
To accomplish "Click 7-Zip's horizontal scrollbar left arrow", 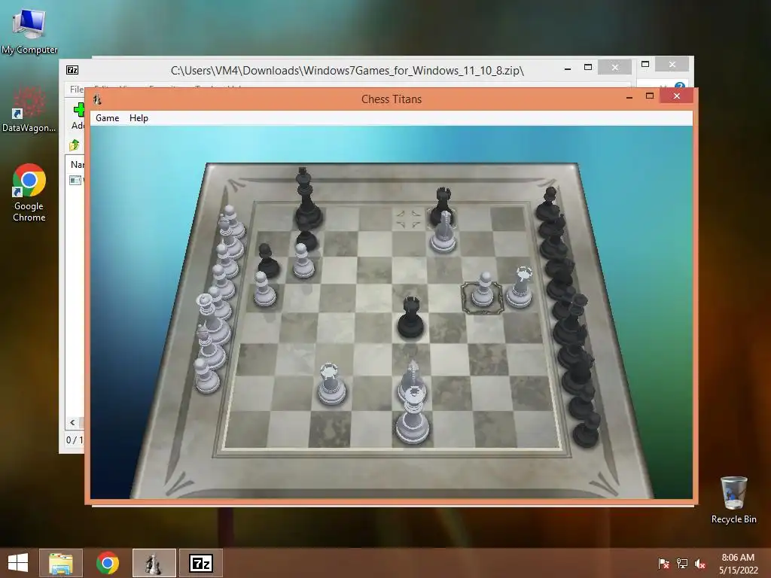I will pos(73,422).
